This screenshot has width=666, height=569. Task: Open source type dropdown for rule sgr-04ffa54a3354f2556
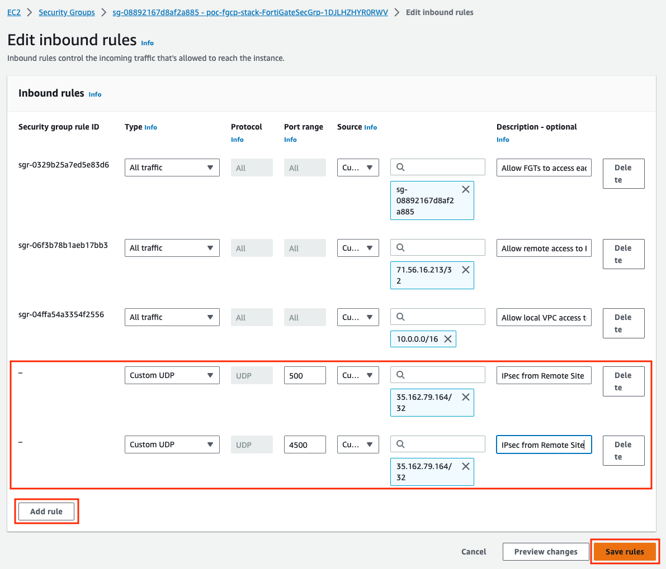point(358,317)
